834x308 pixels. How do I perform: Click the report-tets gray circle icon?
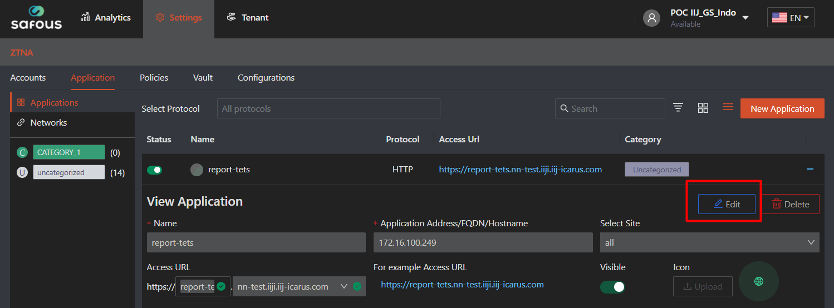pyautogui.click(x=197, y=170)
